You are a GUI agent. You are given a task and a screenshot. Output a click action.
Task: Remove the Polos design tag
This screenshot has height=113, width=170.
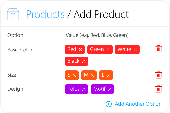click(84, 89)
